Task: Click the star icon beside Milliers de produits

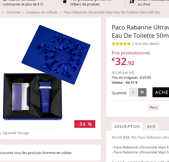Action: pos(65,2)
